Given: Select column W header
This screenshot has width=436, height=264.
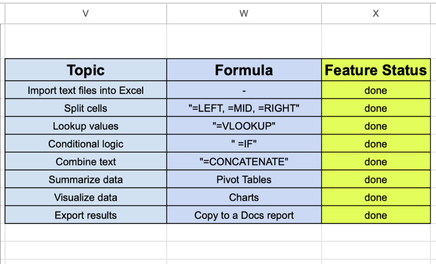Looking at the screenshot, I should tap(244, 13).
